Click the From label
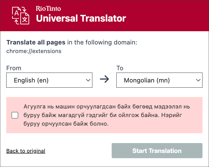This screenshot has width=209, height=167. 14,68
